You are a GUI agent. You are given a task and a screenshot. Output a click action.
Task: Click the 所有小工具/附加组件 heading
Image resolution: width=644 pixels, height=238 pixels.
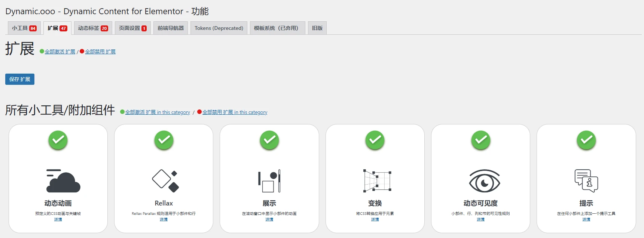(60, 110)
